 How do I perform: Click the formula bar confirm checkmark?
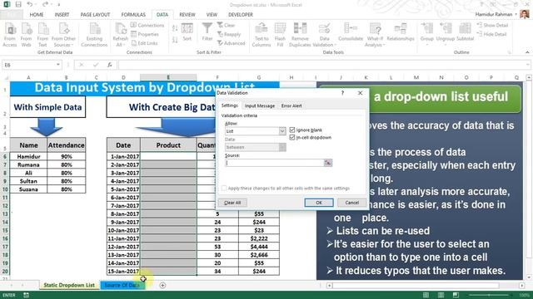[96, 65]
